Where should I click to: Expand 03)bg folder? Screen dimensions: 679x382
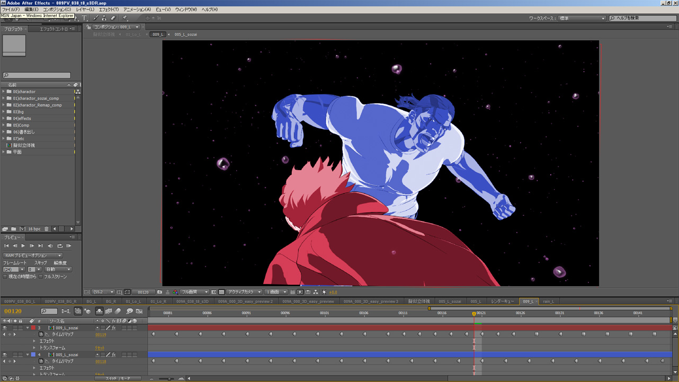coord(3,112)
